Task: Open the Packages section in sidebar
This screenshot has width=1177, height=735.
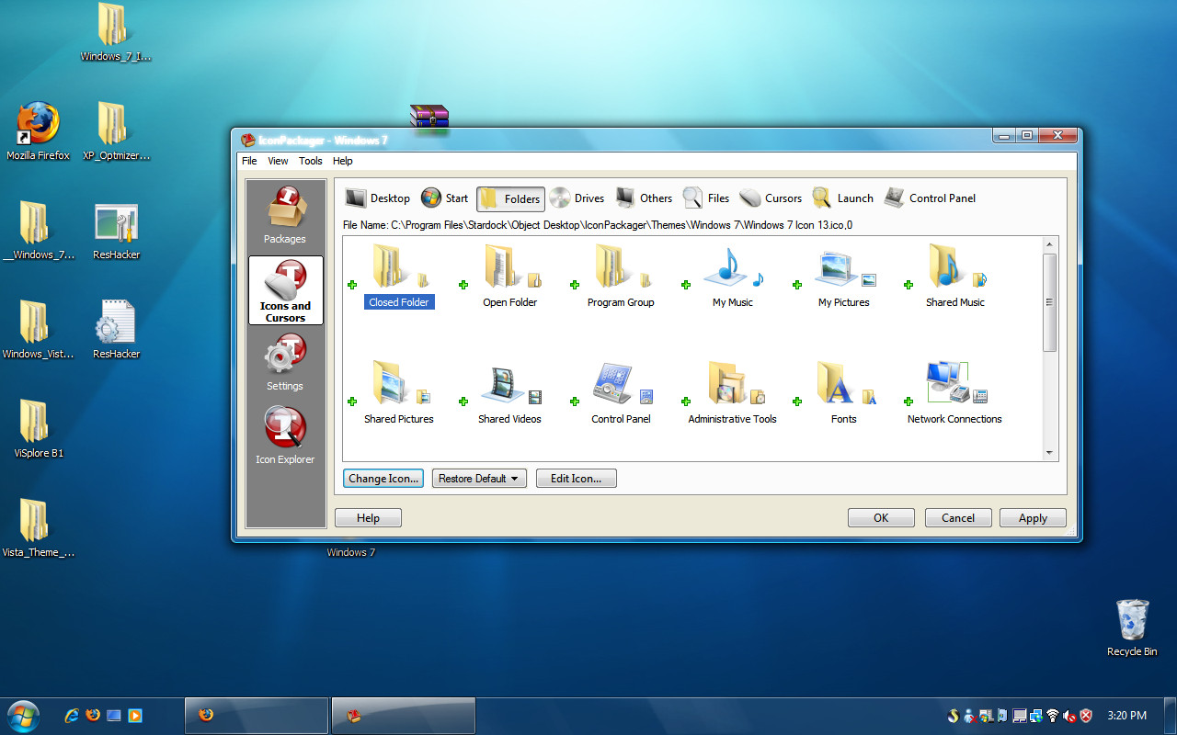Action: (x=285, y=217)
